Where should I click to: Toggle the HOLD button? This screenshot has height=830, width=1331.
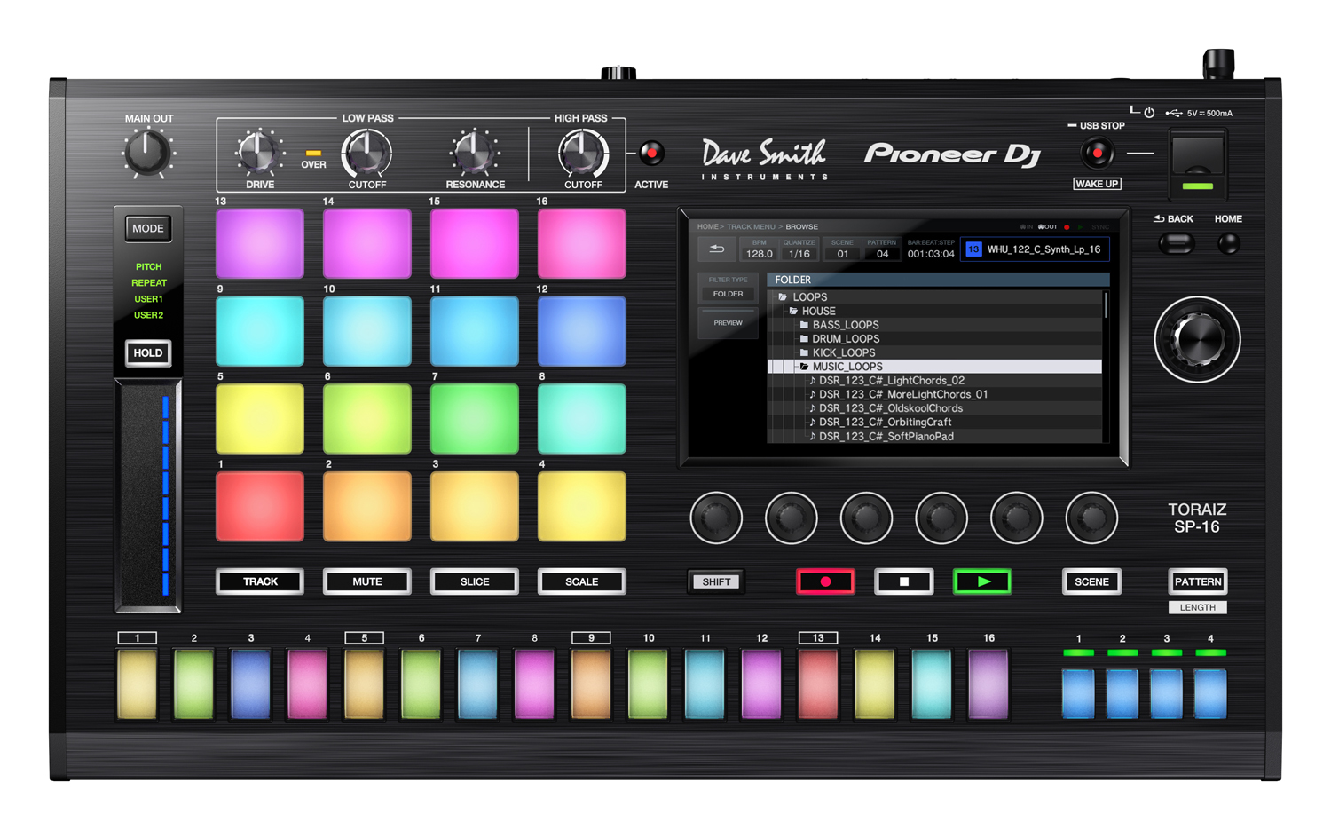(x=147, y=352)
